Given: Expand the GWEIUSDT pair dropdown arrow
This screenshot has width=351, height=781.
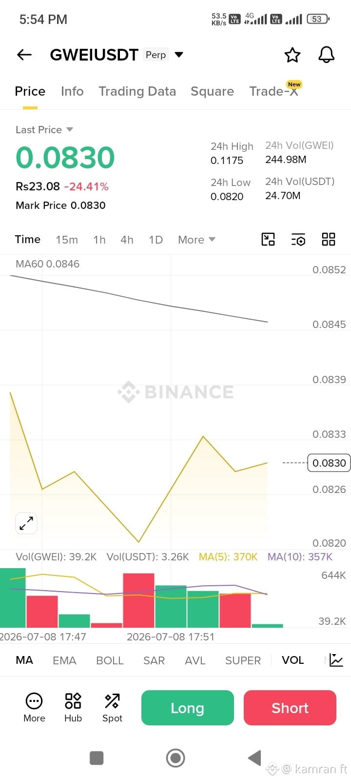Looking at the screenshot, I should pyautogui.click(x=179, y=55).
